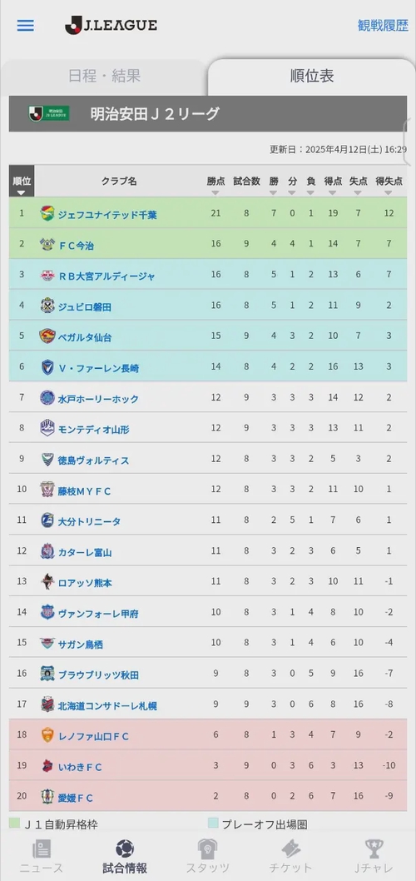Open スタッツ icon in bottom bar
The width and height of the screenshot is (416, 881).
click(208, 849)
